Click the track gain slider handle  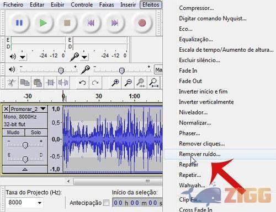[x=25, y=145]
